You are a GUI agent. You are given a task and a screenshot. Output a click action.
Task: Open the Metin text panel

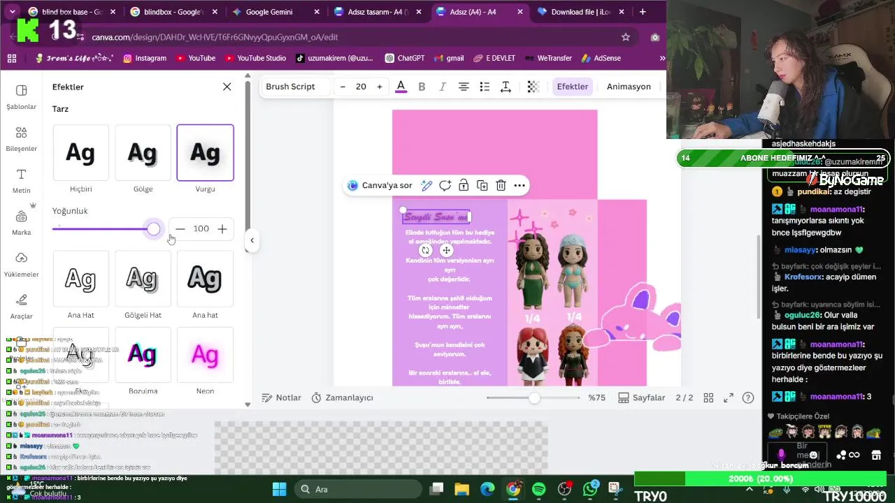(x=21, y=181)
